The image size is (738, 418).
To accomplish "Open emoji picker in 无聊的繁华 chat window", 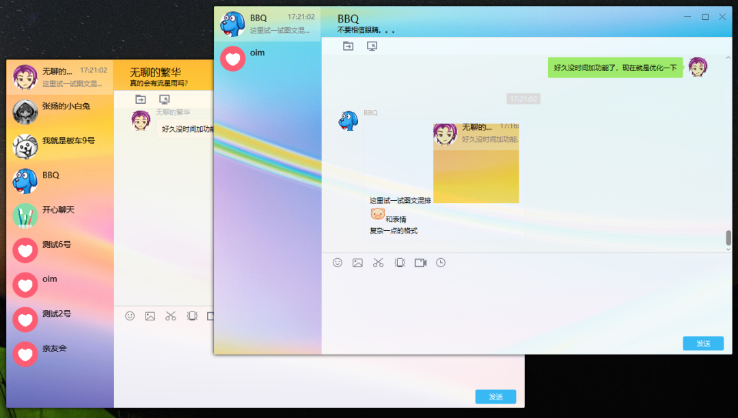I will click(x=130, y=316).
